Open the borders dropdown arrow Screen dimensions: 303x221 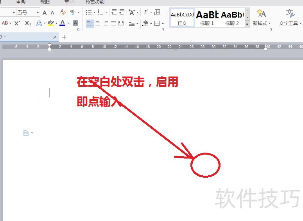click(163, 23)
